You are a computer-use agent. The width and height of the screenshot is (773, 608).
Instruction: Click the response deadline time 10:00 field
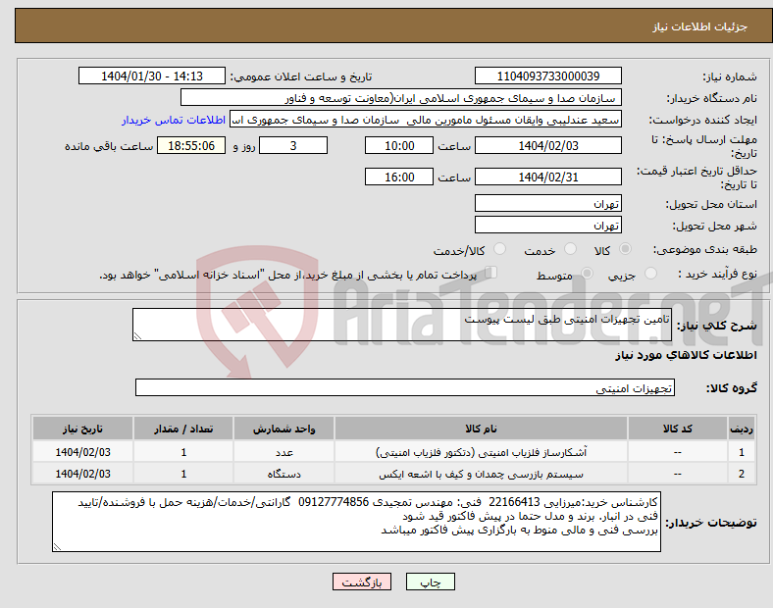click(399, 145)
